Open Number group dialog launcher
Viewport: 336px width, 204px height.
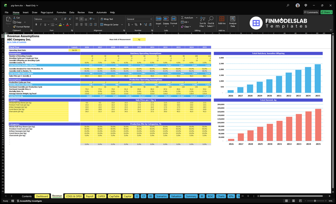coord(151,30)
